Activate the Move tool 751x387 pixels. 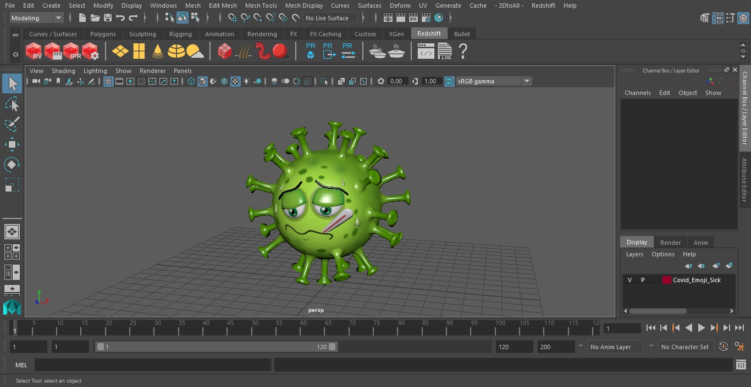coord(12,144)
